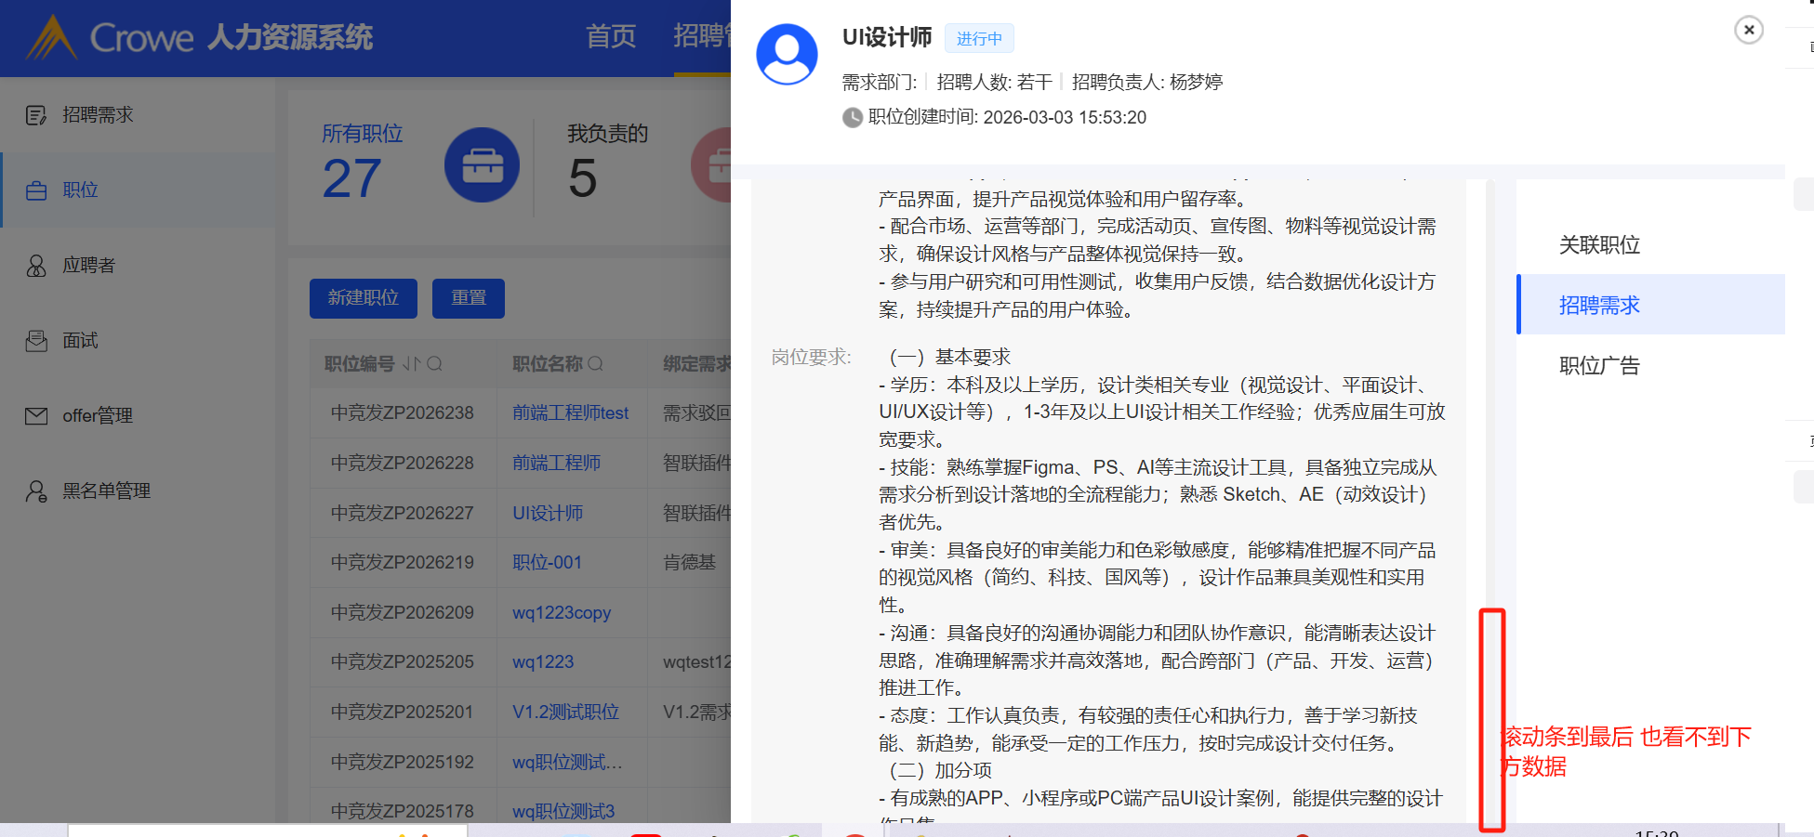Select the 招聘需求 tab in drawer
This screenshot has width=1814, height=837.
click(x=1598, y=306)
